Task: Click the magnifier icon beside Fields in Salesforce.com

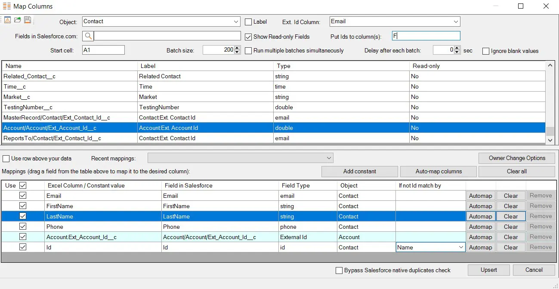Action: (x=88, y=36)
